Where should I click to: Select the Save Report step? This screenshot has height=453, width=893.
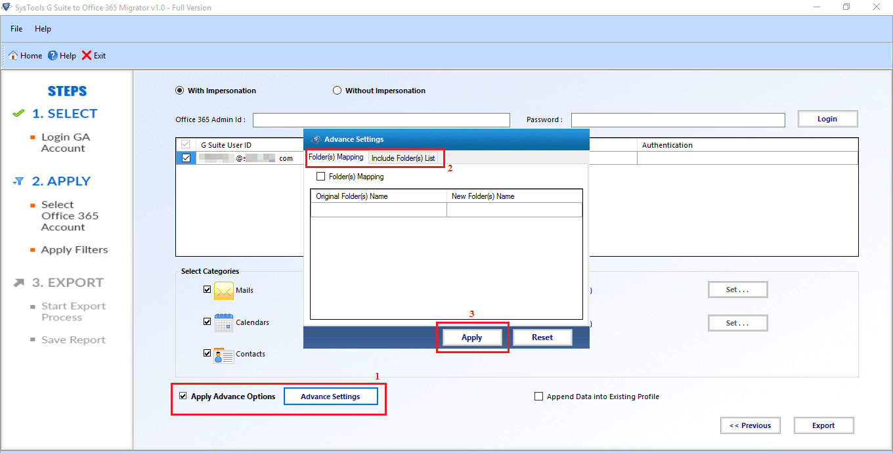click(x=73, y=340)
